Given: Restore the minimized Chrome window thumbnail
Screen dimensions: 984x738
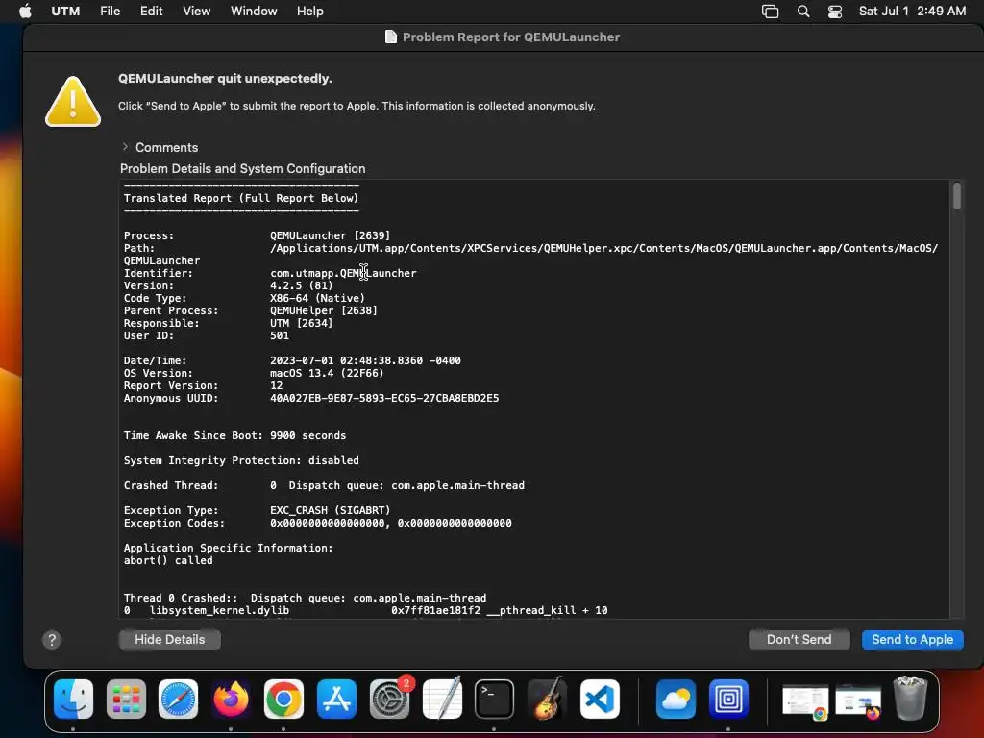Looking at the screenshot, I should point(805,701).
